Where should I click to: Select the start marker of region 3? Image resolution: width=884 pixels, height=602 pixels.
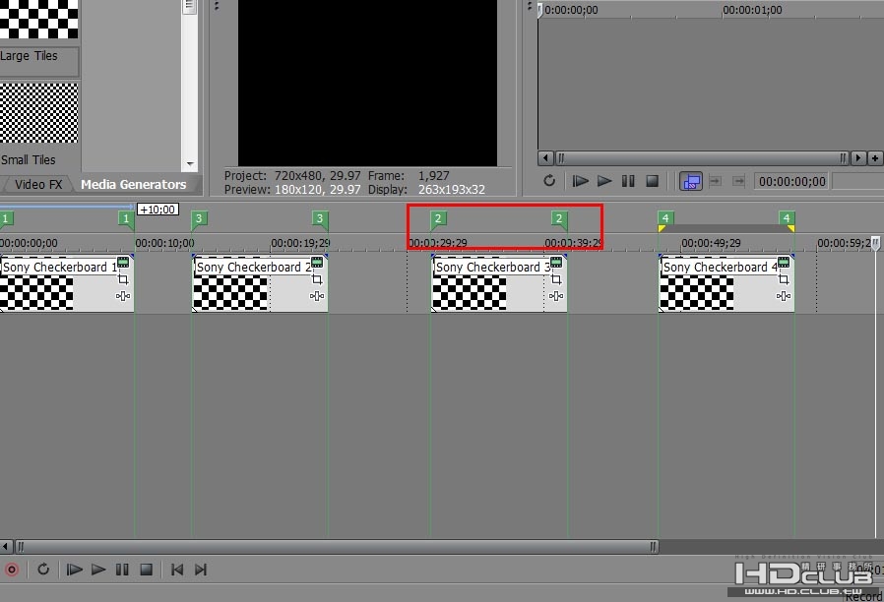[x=199, y=218]
